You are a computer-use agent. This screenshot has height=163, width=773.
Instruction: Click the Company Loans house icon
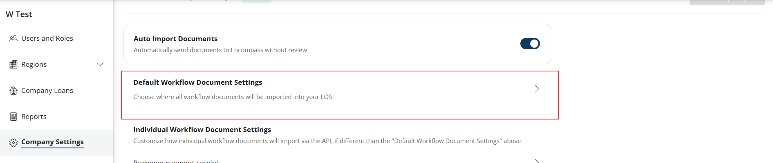pos(13,90)
